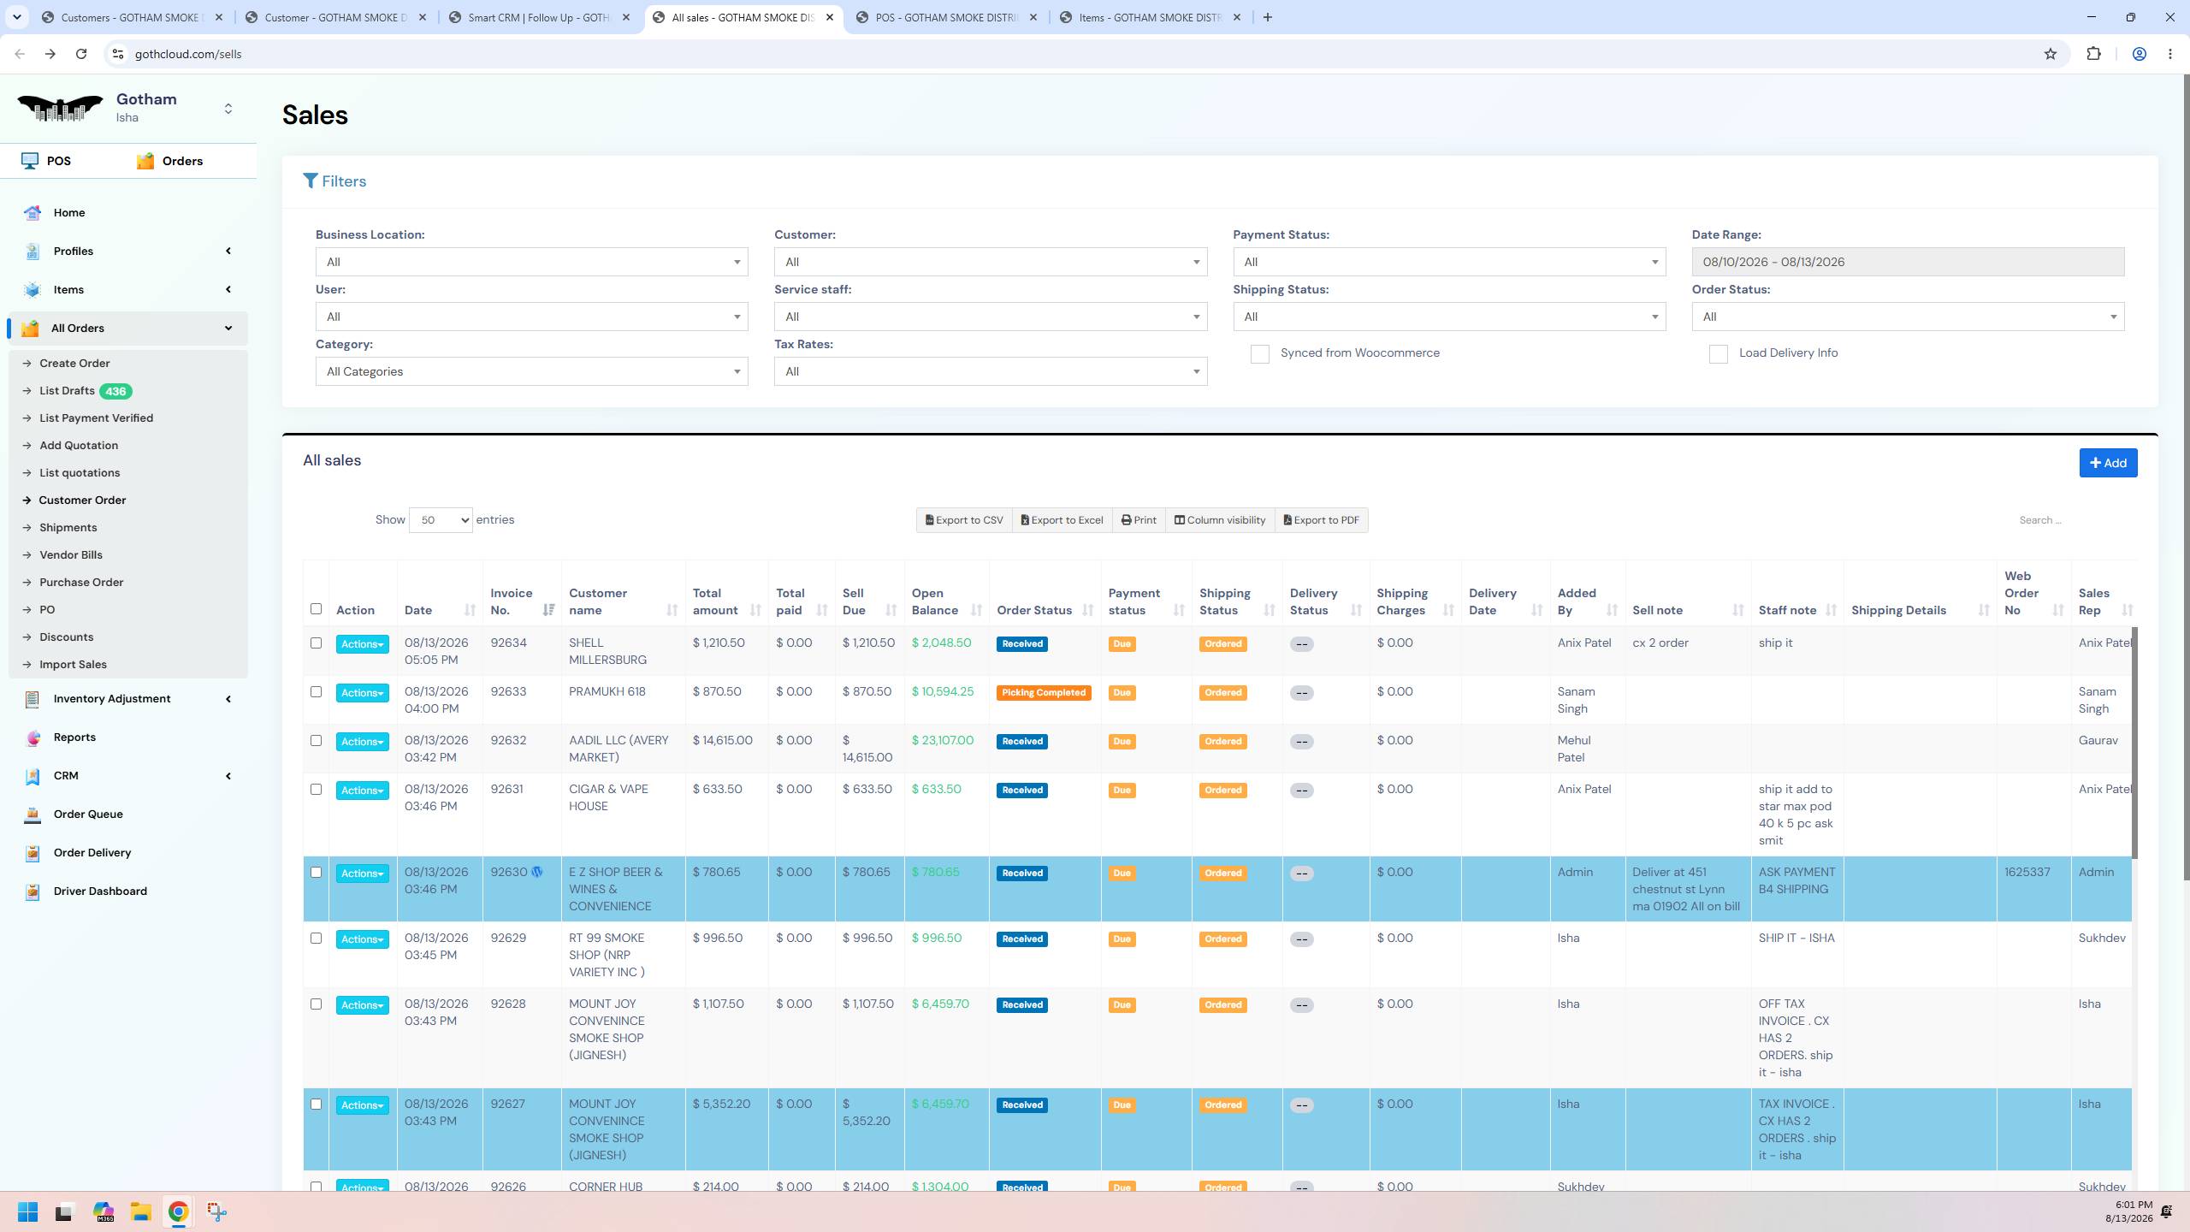This screenshot has height=1232, width=2190.
Task: Expand the Show entries count dropdown
Action: click(441, 520)
